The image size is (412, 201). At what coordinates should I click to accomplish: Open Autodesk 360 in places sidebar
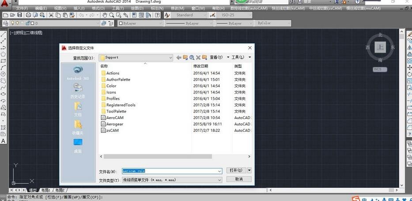point(78,73)
